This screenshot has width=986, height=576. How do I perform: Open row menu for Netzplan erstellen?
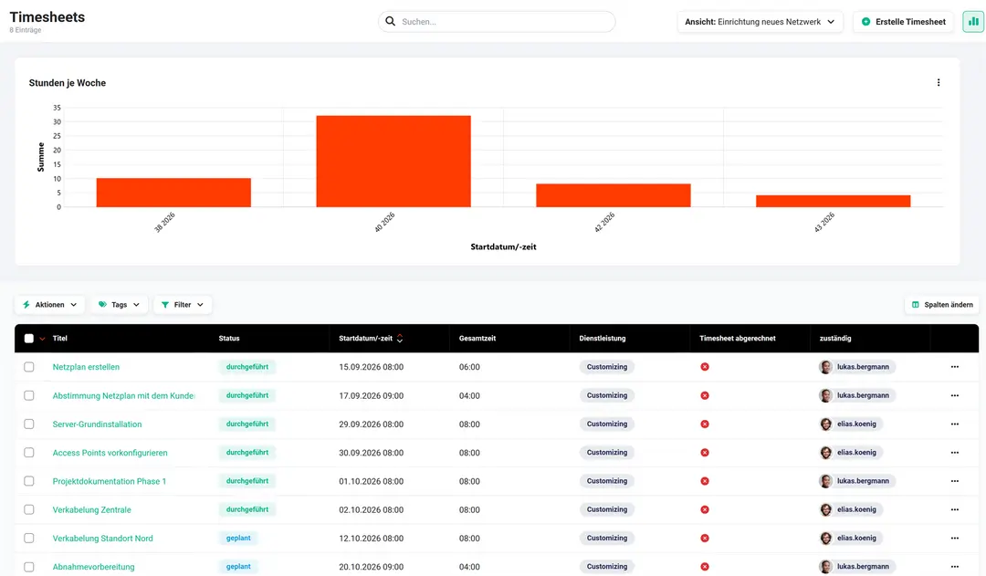pyautogui.click(x=955, y=367)
